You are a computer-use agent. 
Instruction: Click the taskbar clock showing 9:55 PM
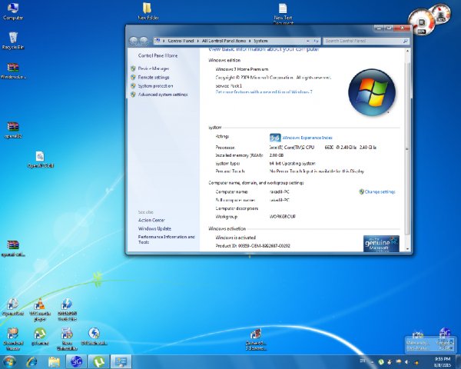pyautogui.click(x=443, y=361)
